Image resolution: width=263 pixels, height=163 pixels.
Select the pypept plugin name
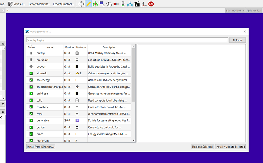[41, 66]
